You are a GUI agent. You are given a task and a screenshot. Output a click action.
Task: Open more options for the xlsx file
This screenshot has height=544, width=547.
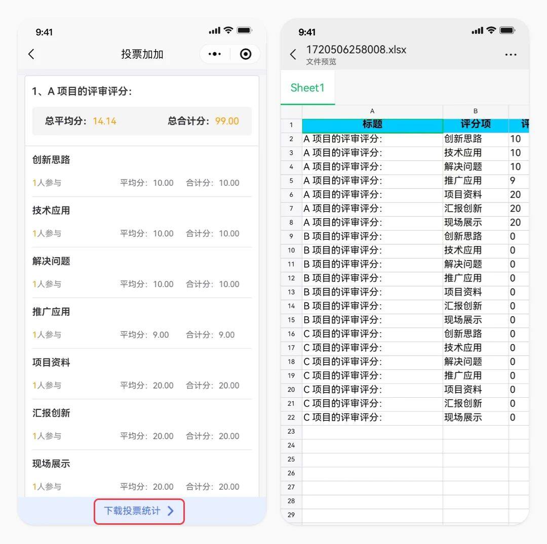click(511, 55)
